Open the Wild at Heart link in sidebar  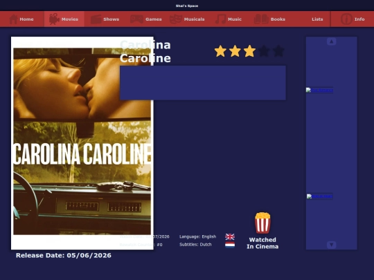point(319,196)
